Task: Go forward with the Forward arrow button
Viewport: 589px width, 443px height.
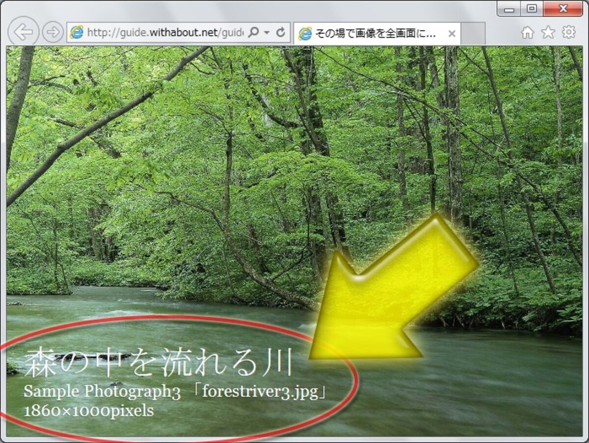Action: pos(53,32)
